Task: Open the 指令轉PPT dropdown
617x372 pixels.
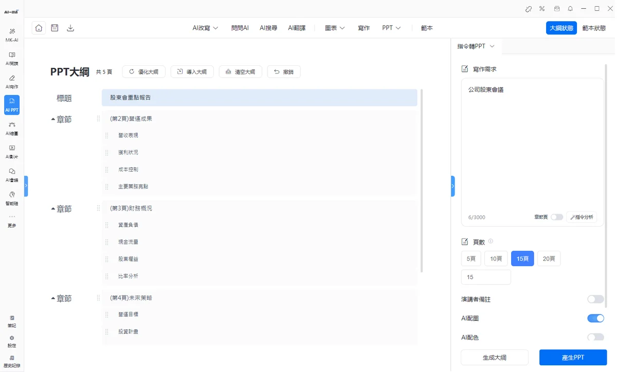Action: [476, 46]
